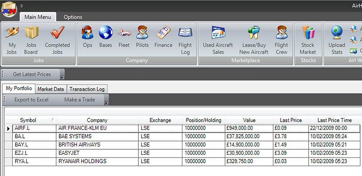This screenshot has width=362, height=176.
Task: Expand Get Latest Prices toolbar overflow arrow
Action: pyautogui.click(x=62, y=77)
